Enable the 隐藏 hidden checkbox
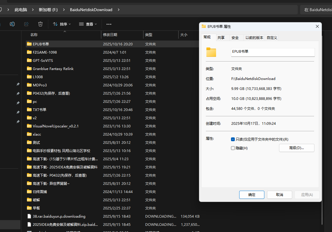Viewport: 332px width, 232px height. 233,148
